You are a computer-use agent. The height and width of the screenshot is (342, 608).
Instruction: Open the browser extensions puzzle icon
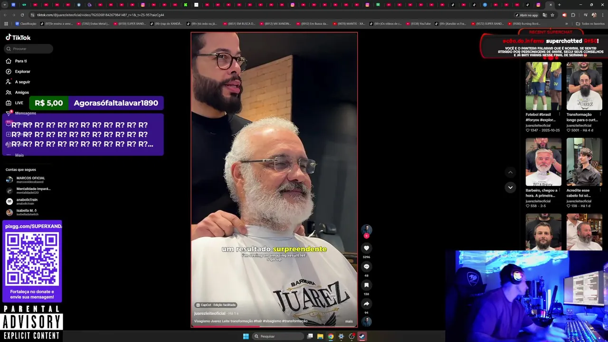point(573,15)
